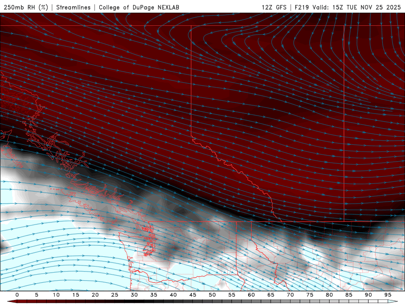Click the colorbar label '85'
The width and height of the screenshot is (405, 304).
point(349,295)
